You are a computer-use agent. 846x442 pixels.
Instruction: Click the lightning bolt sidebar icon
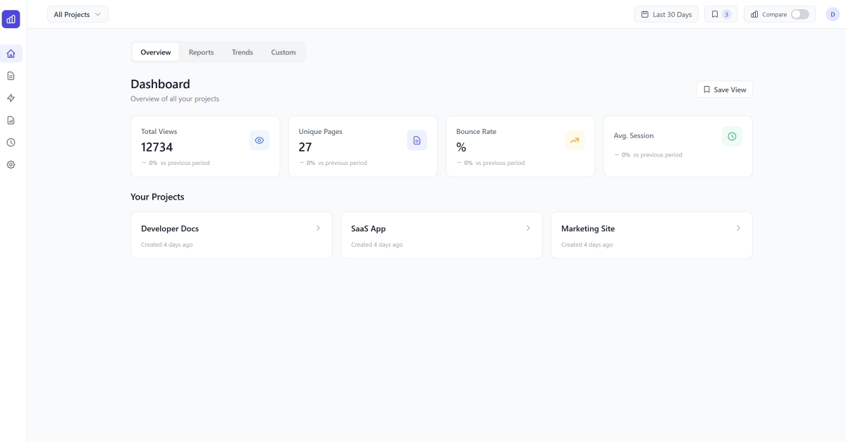11,98
